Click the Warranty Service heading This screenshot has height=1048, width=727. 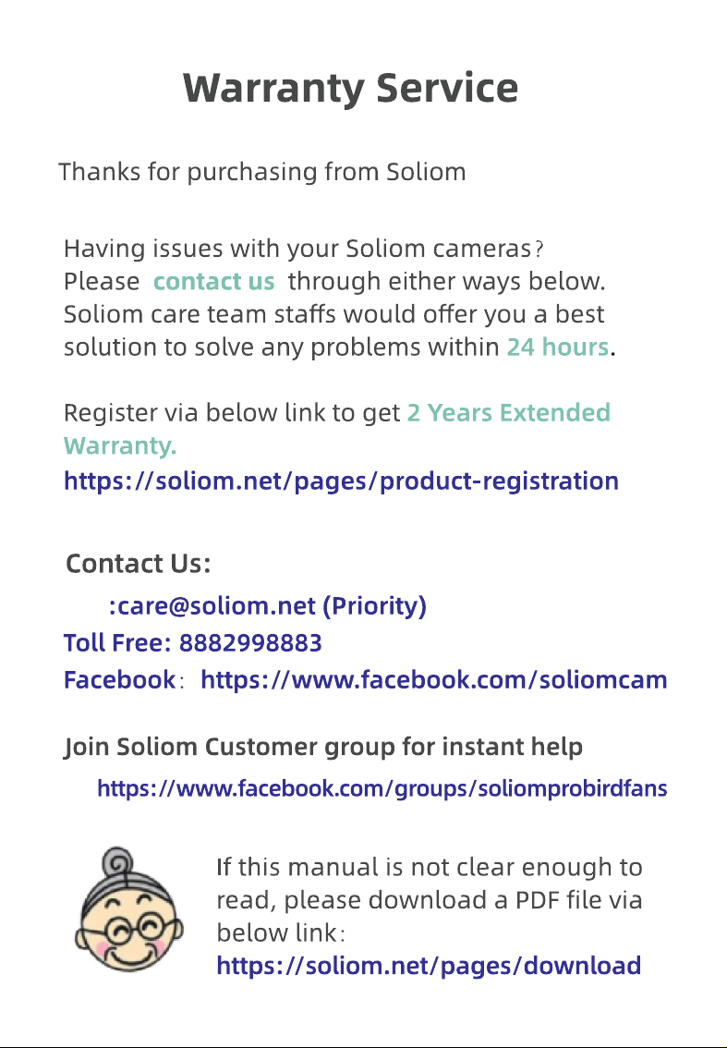(351, 88)
